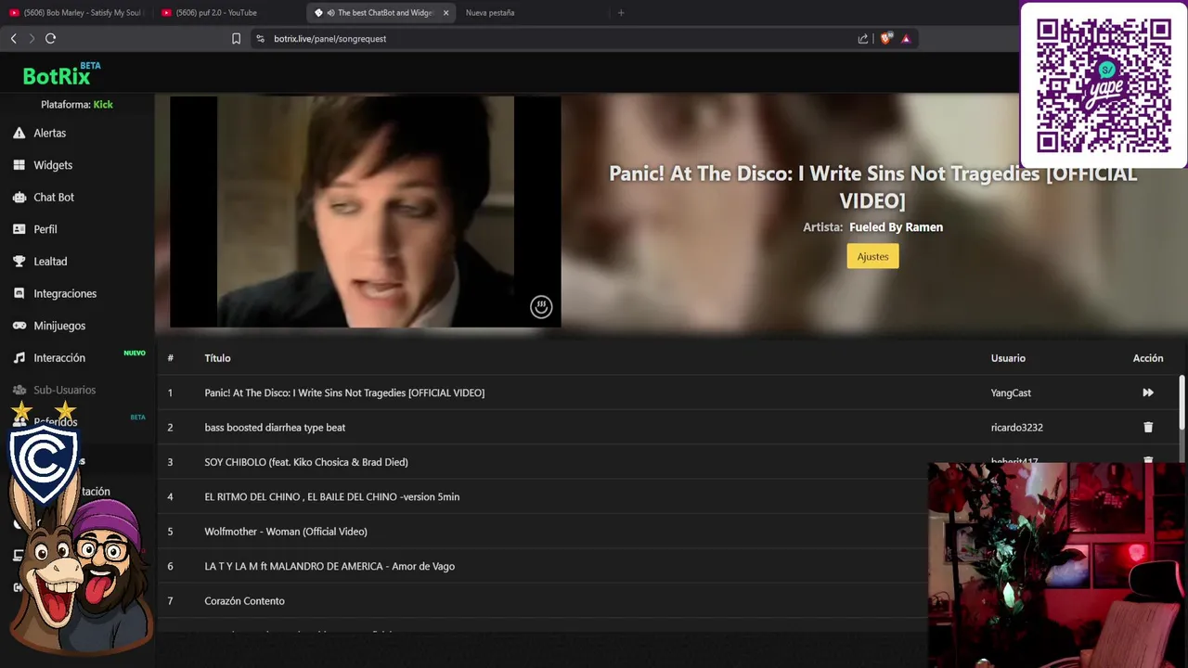Open the Minijuegos sidebar section
Image resolution: width=1188 pixels, height=668 pixels.
pyautogui.click(x=59, y=326)
